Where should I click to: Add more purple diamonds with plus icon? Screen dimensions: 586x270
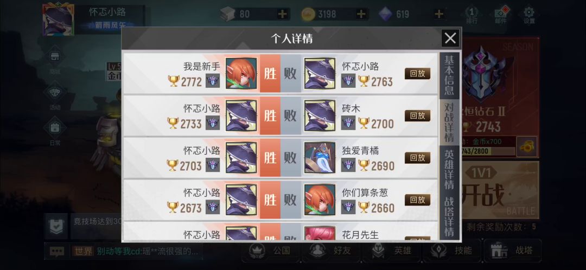tap(439, 14)
